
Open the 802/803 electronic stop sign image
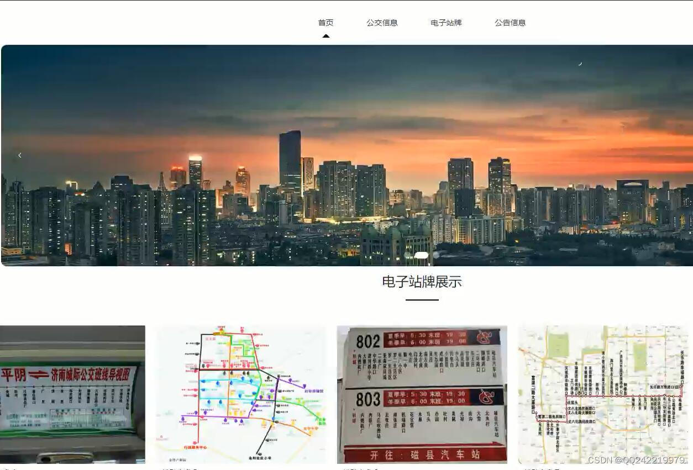click(x=421, y=393)
